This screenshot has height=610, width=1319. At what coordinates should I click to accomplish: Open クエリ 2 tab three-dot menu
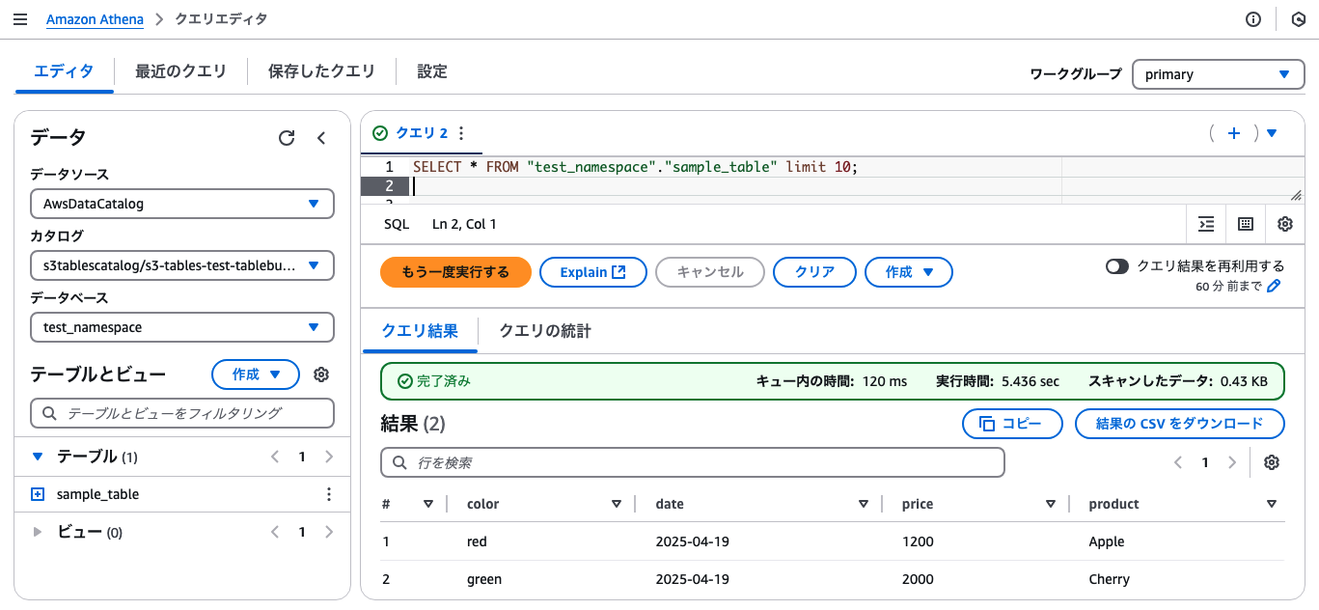[461, 133]
